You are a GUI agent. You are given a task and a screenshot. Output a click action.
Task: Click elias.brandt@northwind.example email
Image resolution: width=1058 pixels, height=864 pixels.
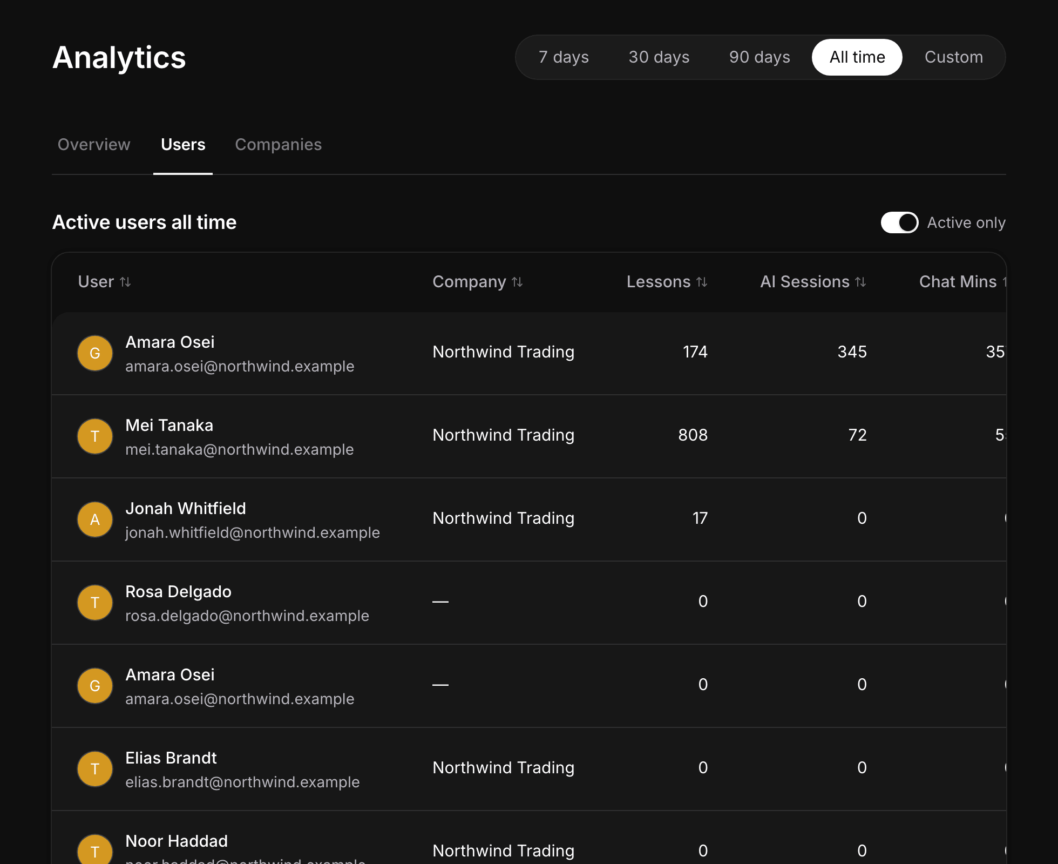click(242, 782)
